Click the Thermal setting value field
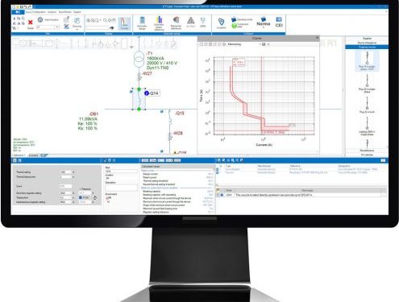The width and height of the screenshot is (399, 302). [x=65, y=172]
